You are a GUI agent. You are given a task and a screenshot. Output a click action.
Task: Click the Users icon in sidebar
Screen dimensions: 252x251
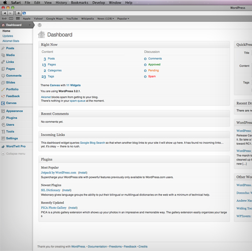3,125
